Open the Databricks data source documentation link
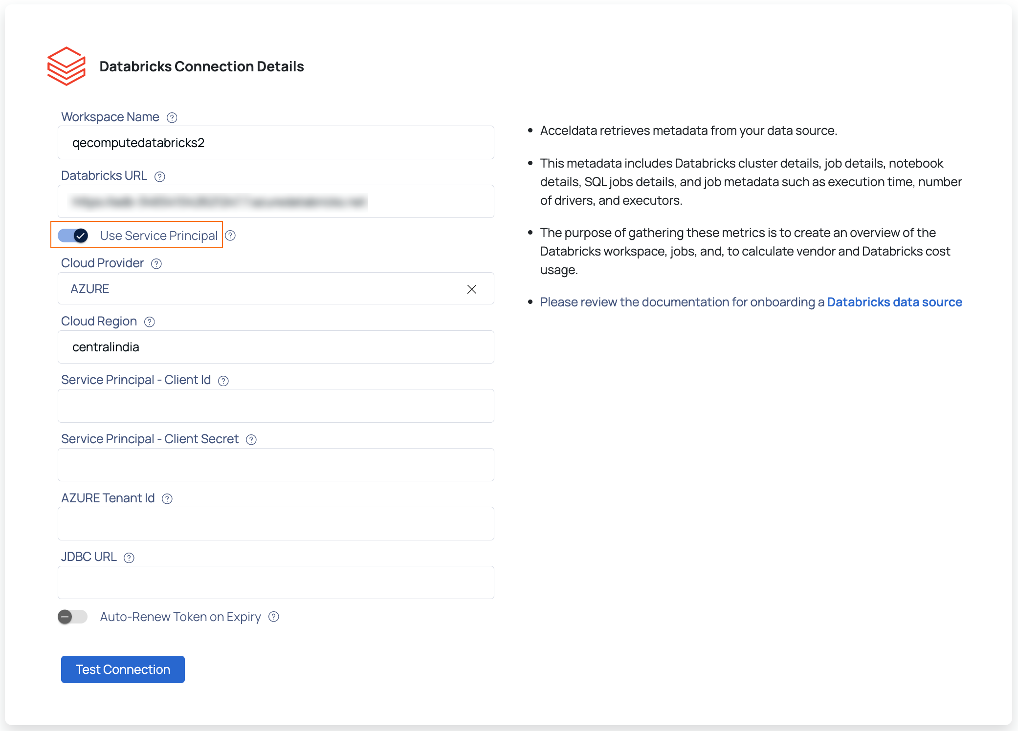1018x731 pixels. click(x=894, y=302)
